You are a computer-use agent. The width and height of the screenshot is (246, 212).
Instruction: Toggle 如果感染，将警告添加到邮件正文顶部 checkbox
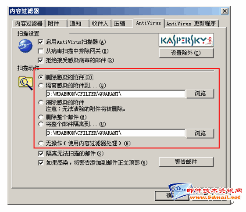click(x=41, y=163)
